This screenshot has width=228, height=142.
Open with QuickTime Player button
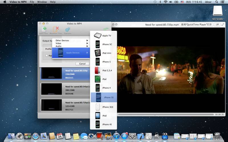(196, 25)
